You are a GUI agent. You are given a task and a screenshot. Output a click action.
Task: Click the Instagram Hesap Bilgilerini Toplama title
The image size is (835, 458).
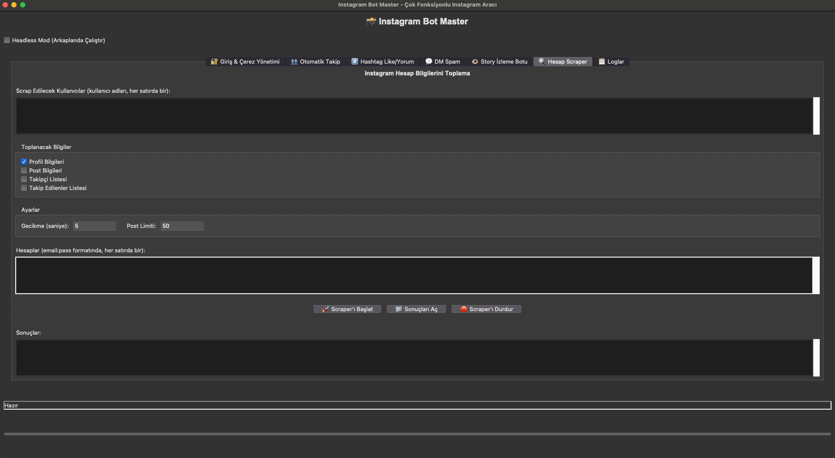click(x=417, y=73)
